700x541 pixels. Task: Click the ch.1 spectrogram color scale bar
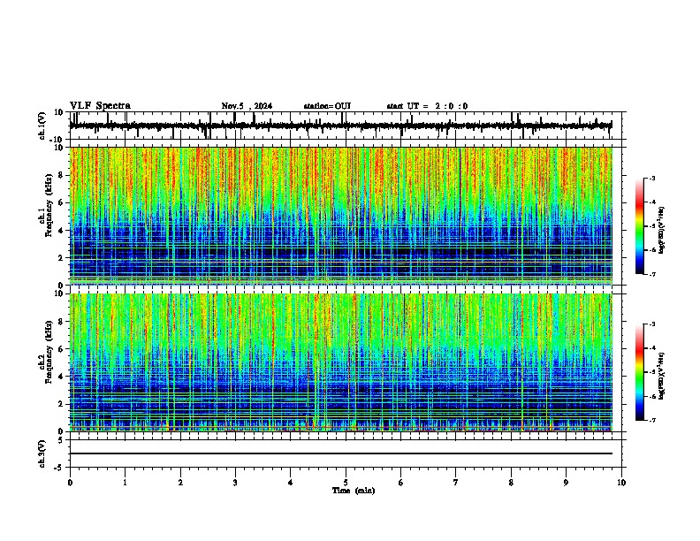640,226
